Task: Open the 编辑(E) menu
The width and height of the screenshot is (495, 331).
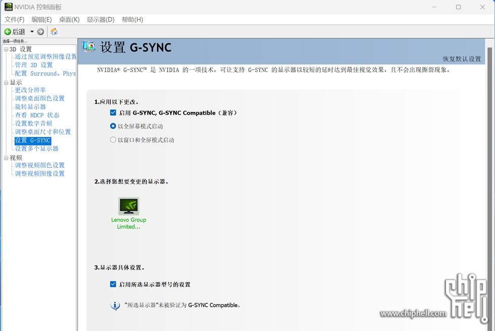Action: 41,20
